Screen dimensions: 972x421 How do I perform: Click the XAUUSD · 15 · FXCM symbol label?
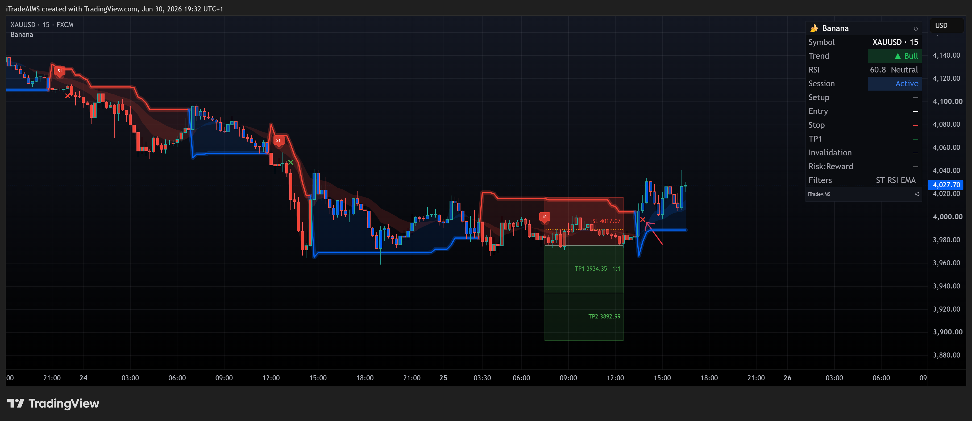[42, 24]
